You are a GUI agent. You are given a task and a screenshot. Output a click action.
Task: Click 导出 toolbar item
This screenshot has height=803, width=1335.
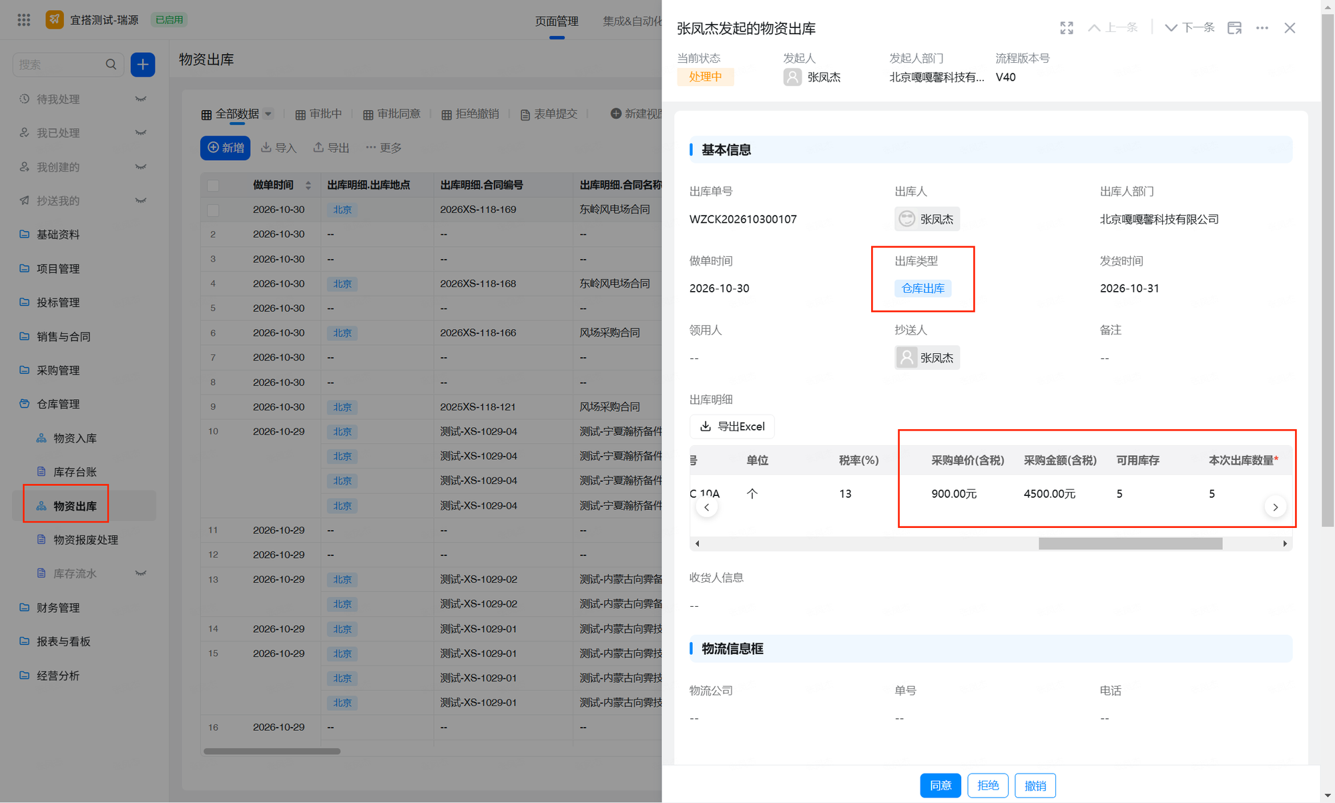point(331,148)
